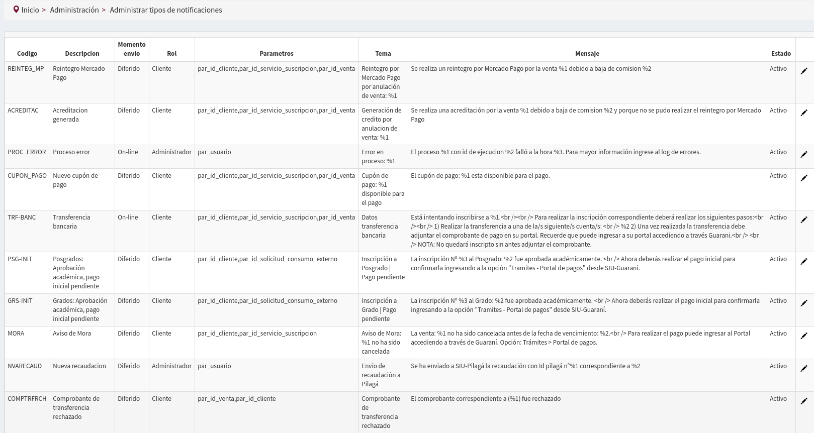Click description 'Aviso de Mora'
This screenshot has height=433, width=814.
pyautogui.click(x=72, y=333)
